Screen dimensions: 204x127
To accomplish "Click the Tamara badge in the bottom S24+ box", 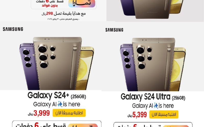I will click(x=83, y=125).
